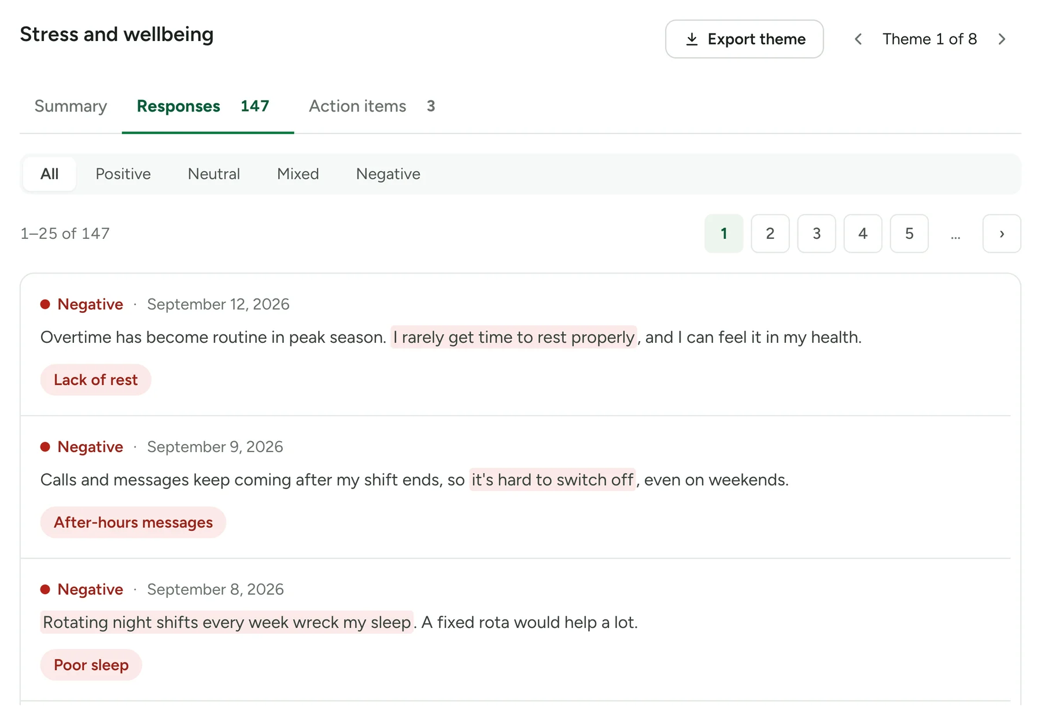The width and height of the screenshot is (1041, 710).
Task: Go to pagination page 2
Action: pyautogui.click(x=770, y=234)
